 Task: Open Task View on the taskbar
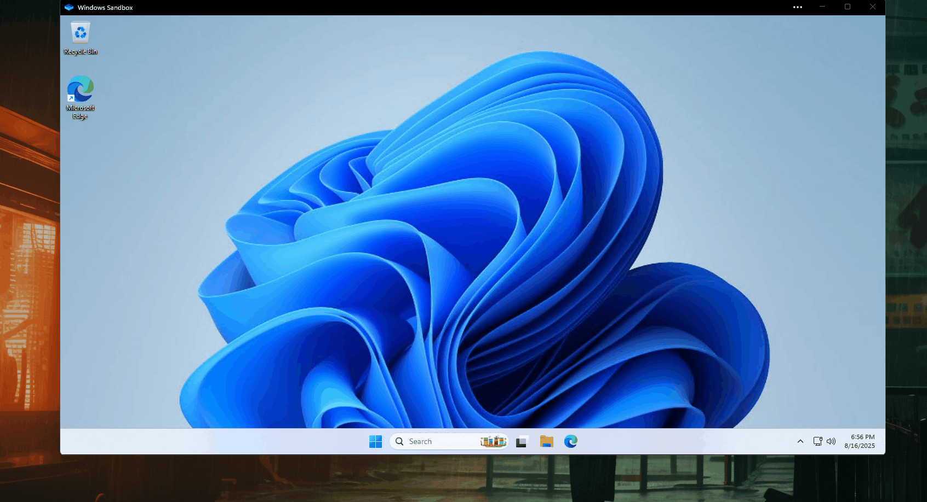pos(522,441)
